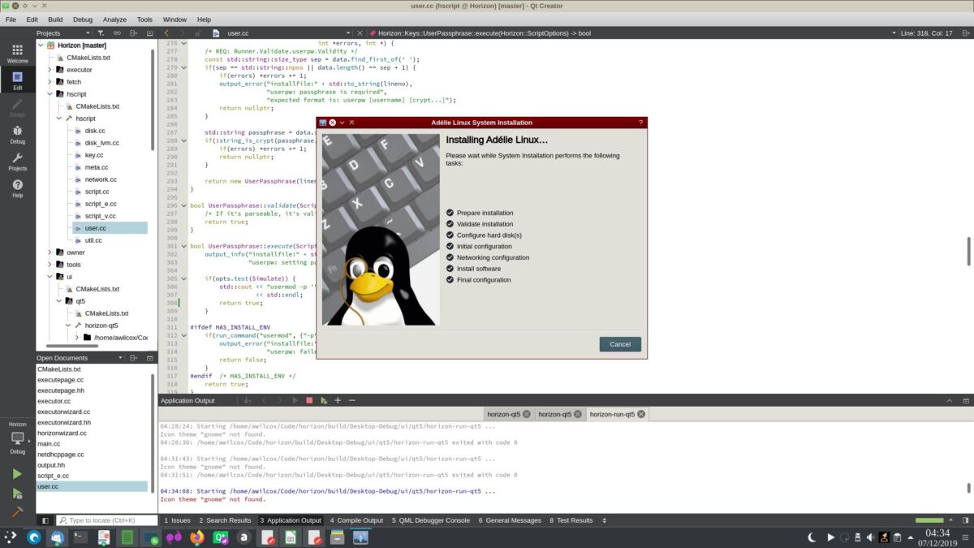Toggle the left sidebar visibility button
This screenshot has width=974, height=548.
[x=45, y=520]
